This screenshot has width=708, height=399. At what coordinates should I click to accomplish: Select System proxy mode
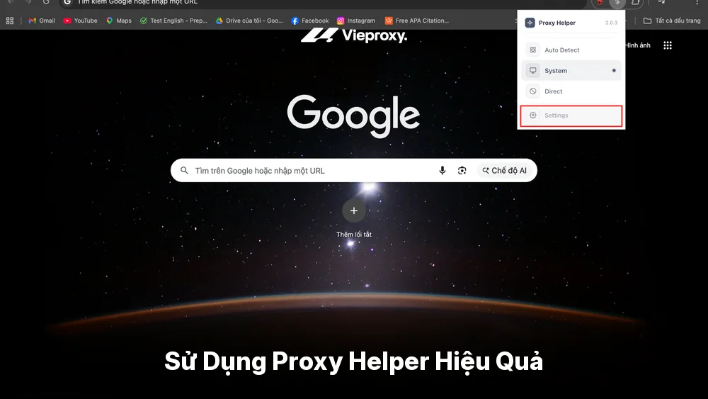(x=571, y=70)
